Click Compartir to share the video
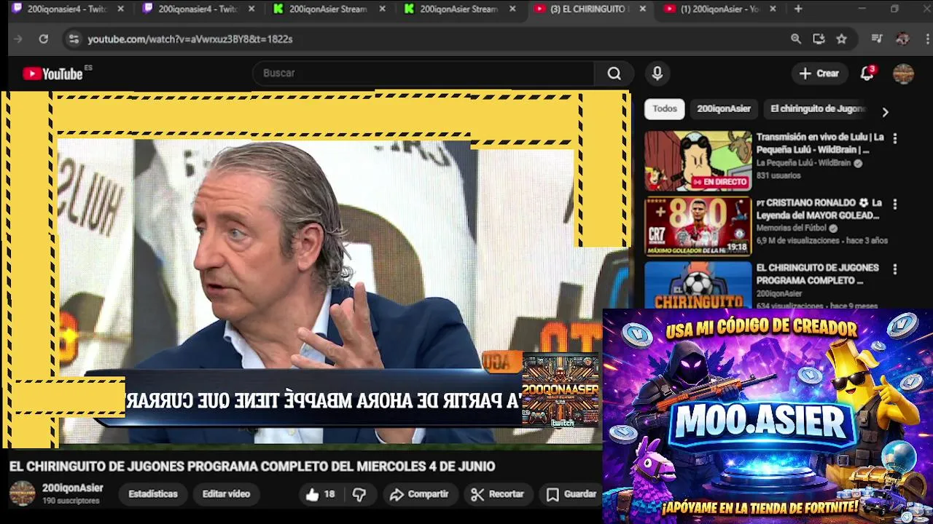The image size is (933, 524). click(419, 494)
